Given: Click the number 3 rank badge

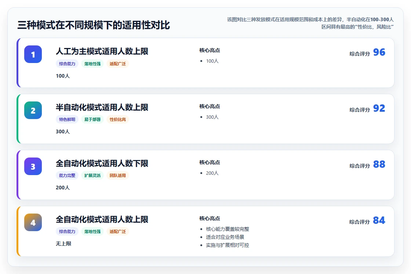Looking at the screenshot, I should [33, 166].
